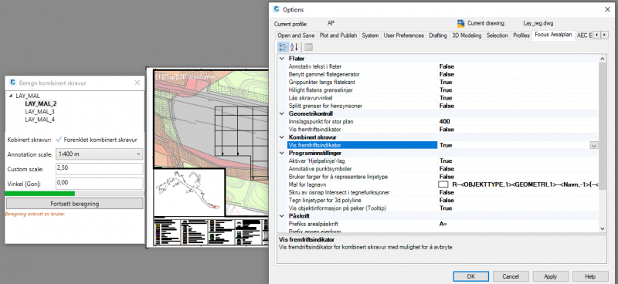Collapse the Geometrikontroll category
The height and width of the screenshot is (284, 618).
click(282, 114)
